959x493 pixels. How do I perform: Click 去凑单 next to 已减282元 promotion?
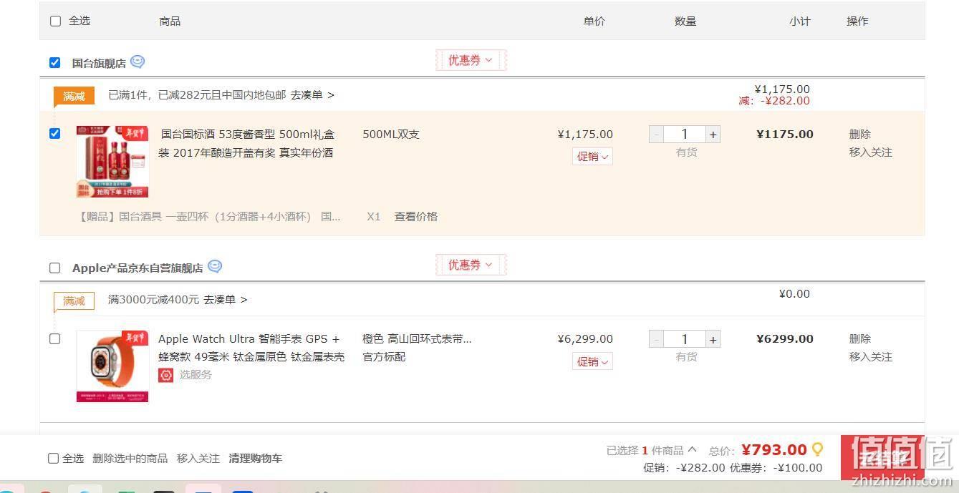click(x=312, y=94)
